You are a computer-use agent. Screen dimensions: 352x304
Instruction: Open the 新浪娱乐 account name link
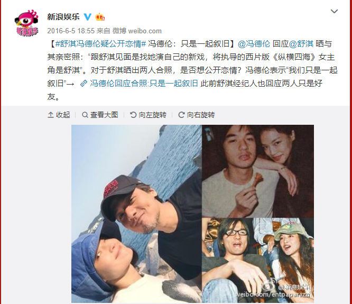click(63, 17)
